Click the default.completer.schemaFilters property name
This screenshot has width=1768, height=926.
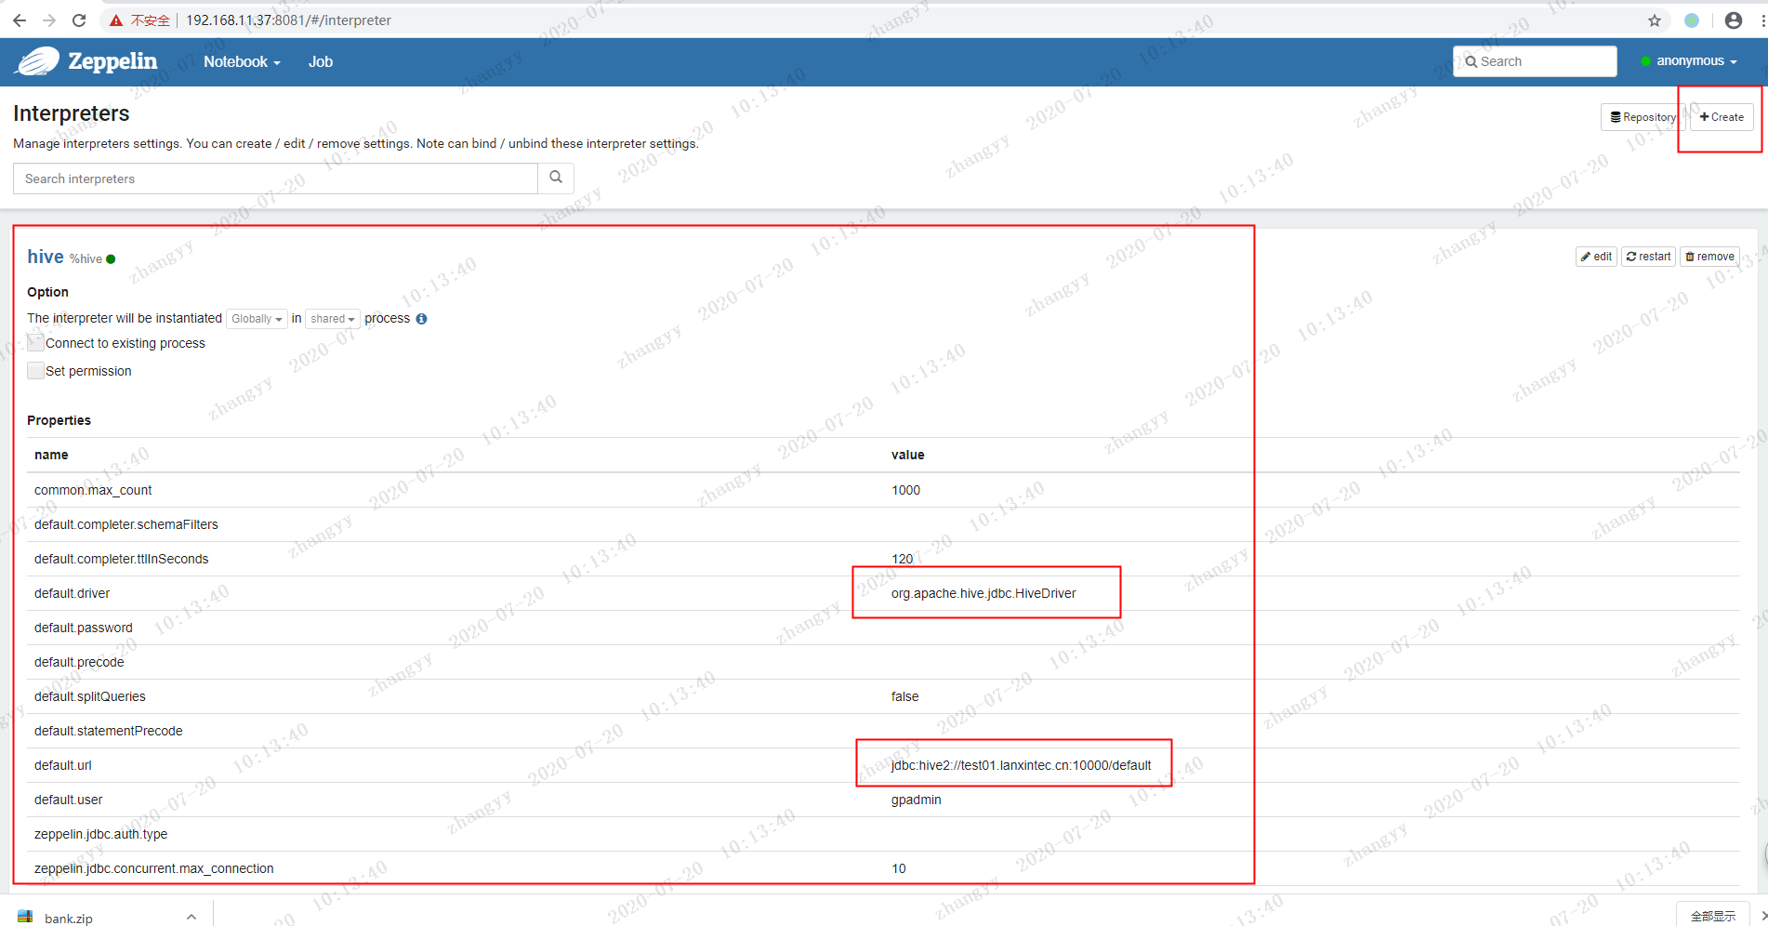pos(126,524)
